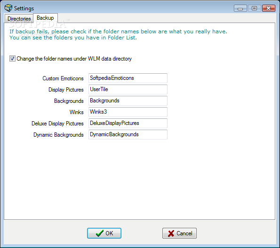Switch to the Directories tab
This screenshot has height=248, width=280.
pyautogui.click(x=19, y=18)
